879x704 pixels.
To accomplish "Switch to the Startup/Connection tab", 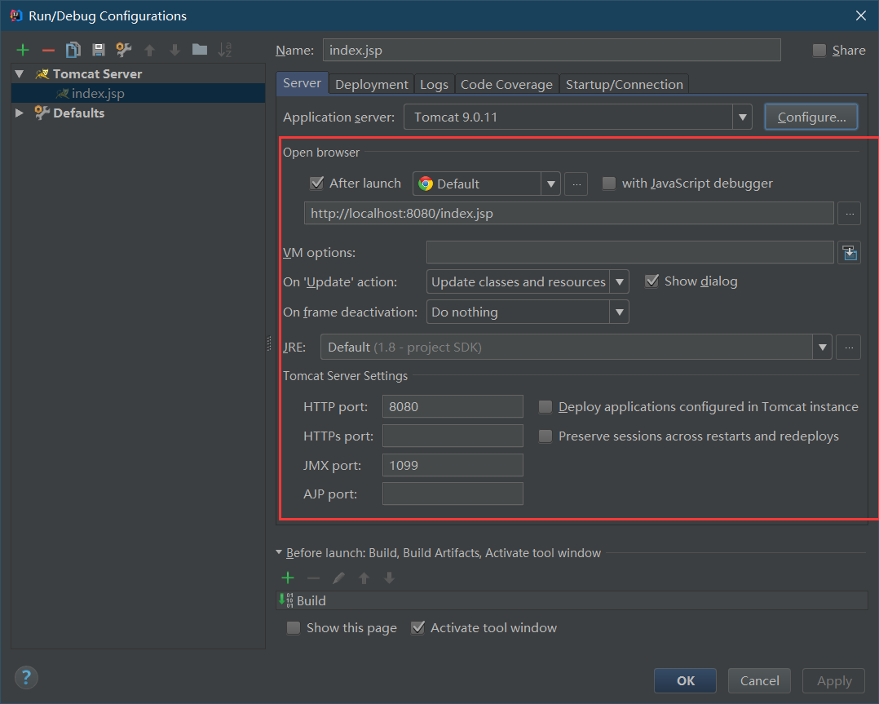I will (x=625, y=84).
